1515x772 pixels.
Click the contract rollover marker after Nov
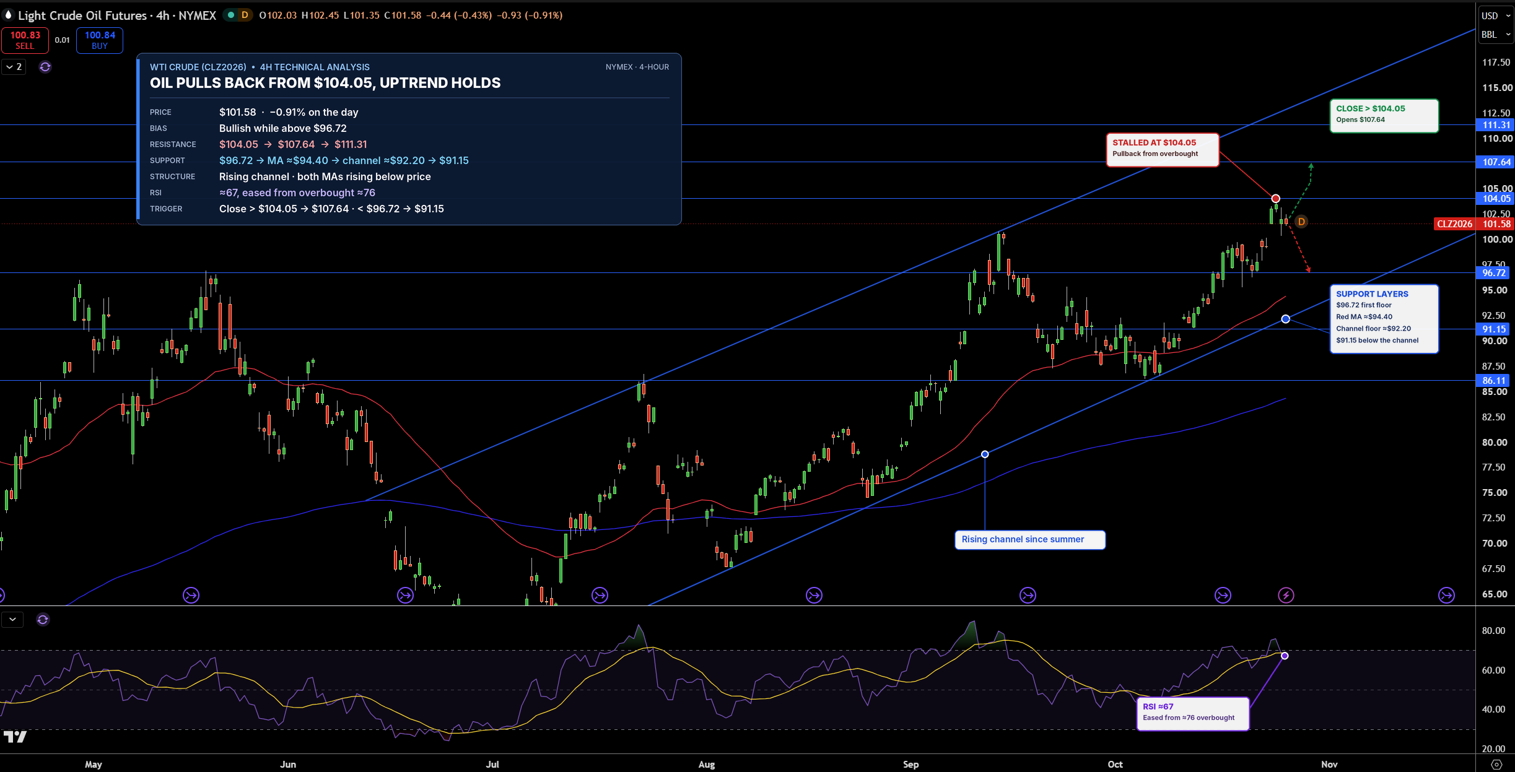coord(1446,596)
